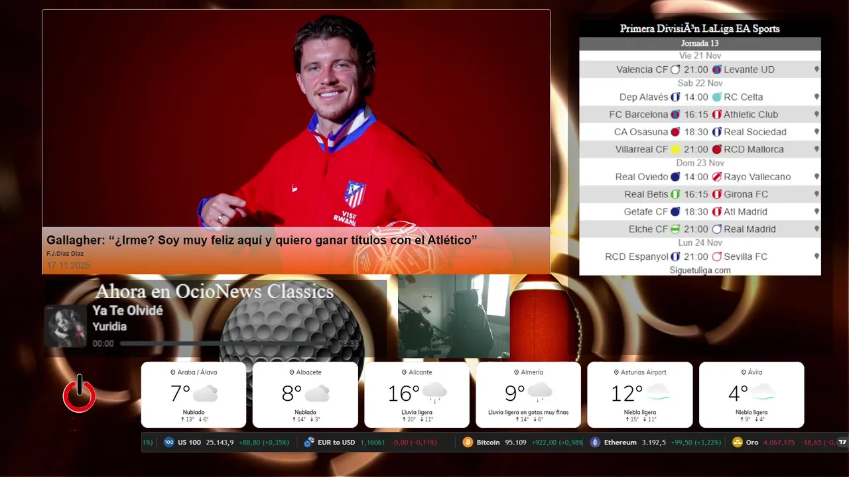Open the Alicante weather card

[417, 395]
